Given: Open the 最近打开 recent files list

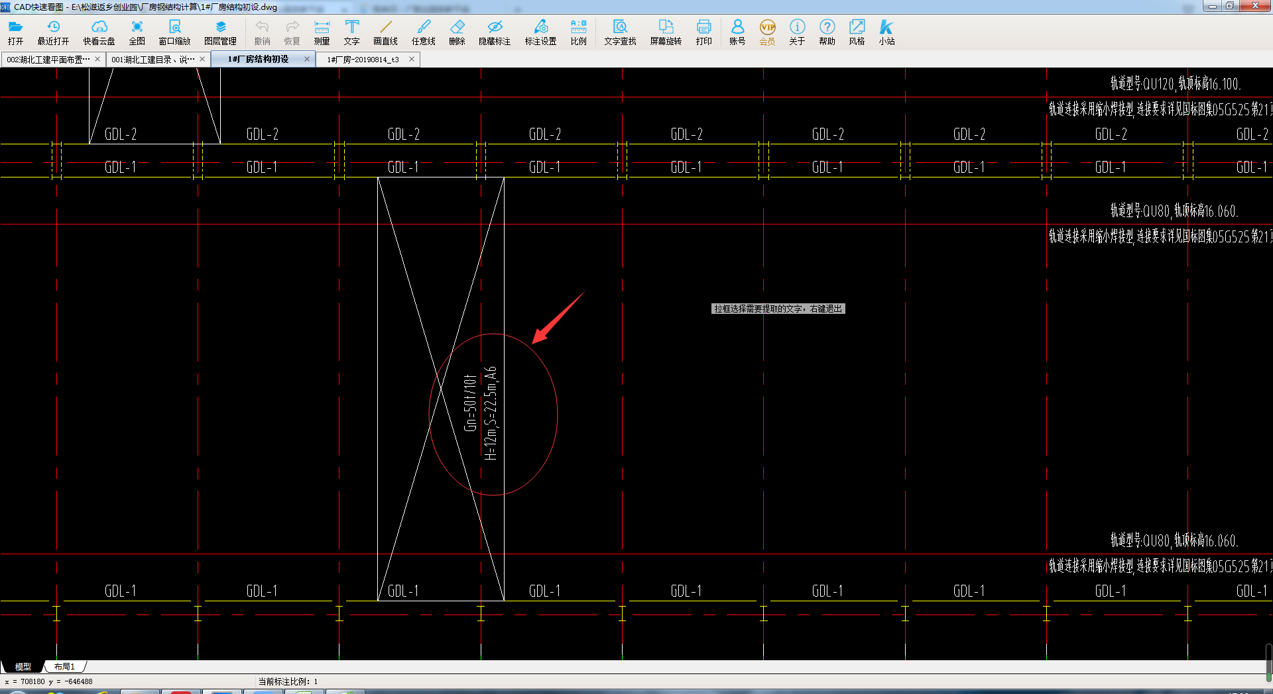Looking at the screenshot, I should 53,32.
